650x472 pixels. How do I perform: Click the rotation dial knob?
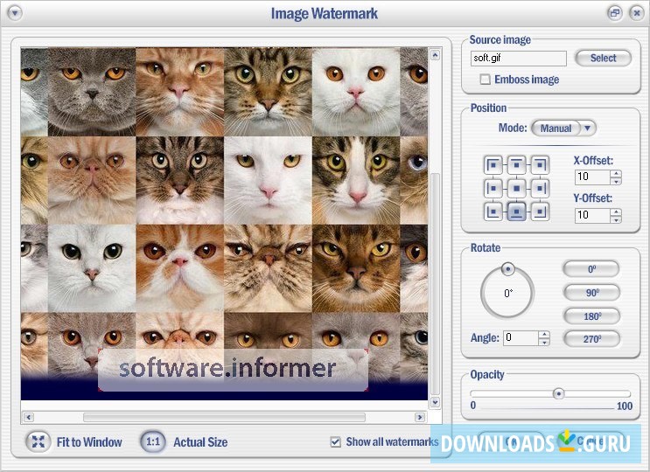507,269
